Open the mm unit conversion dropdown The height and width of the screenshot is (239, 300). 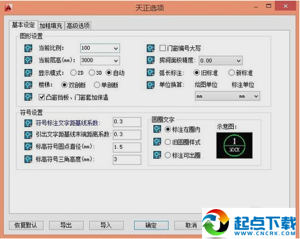pos(228,96)
